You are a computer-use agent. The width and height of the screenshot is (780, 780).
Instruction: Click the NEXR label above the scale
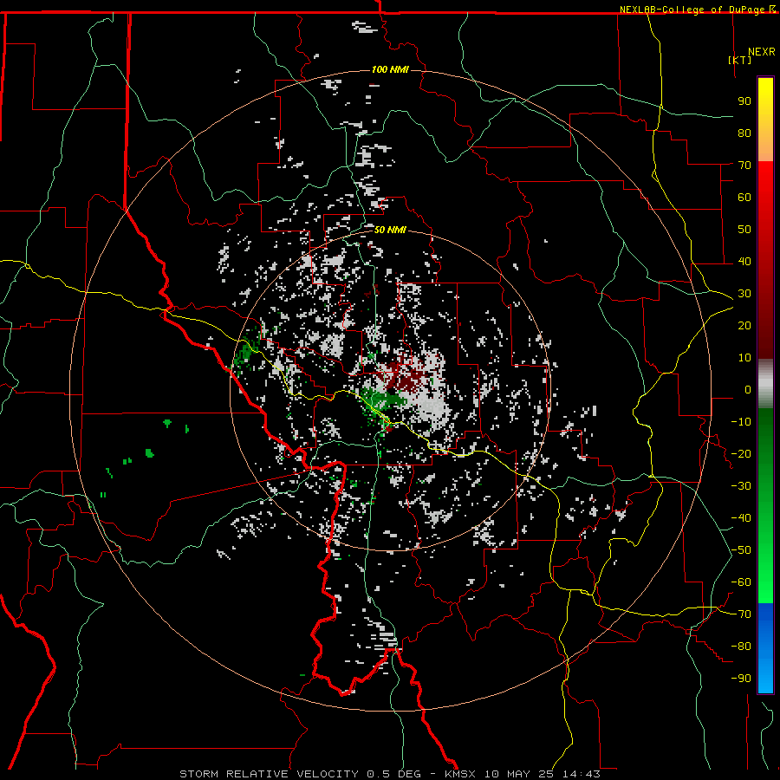(x=762, y=52)
